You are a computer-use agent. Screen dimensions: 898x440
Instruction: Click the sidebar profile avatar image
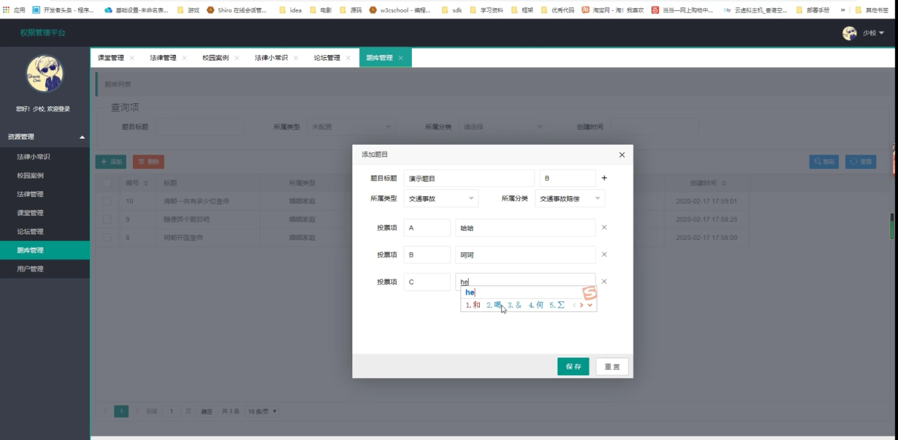tap(45, 73)
